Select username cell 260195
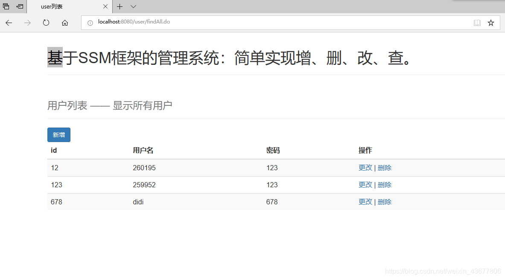 point(144,168)
